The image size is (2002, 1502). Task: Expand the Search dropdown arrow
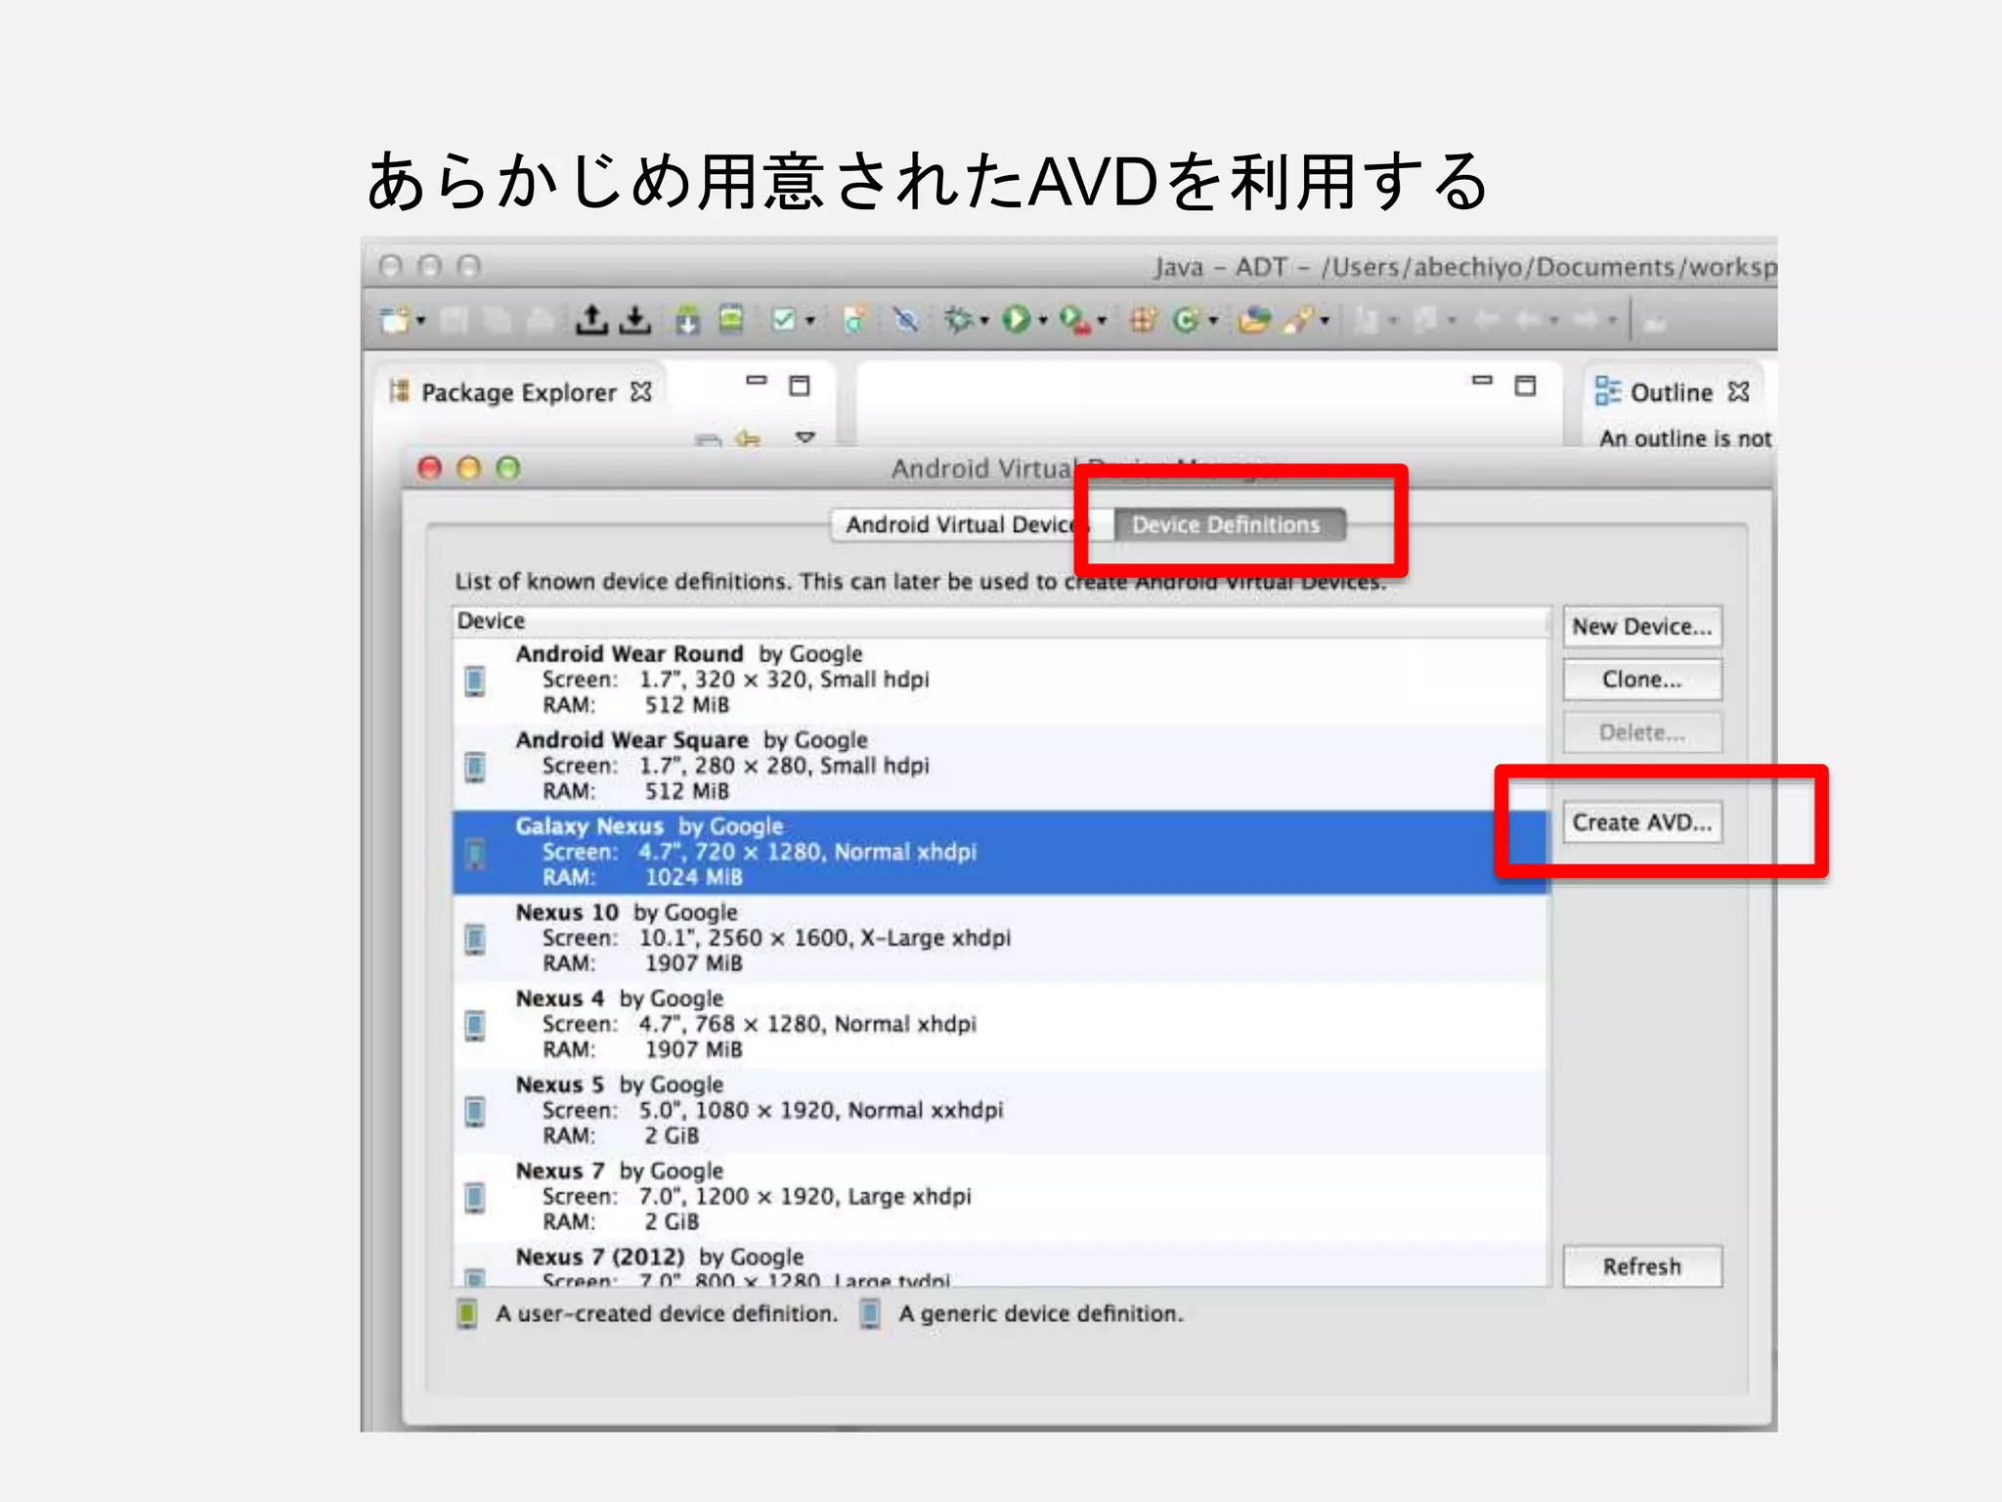tap(1326, 321)
